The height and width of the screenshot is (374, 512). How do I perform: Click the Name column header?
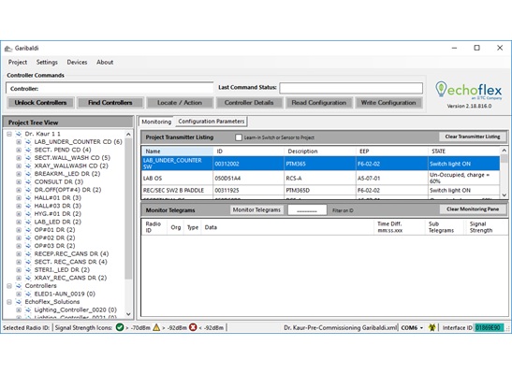pos(178,151)
